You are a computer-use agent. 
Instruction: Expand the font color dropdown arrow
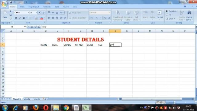[44, 18]
